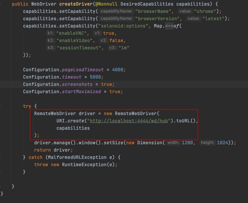Click the k2: inlay hint

51,40
